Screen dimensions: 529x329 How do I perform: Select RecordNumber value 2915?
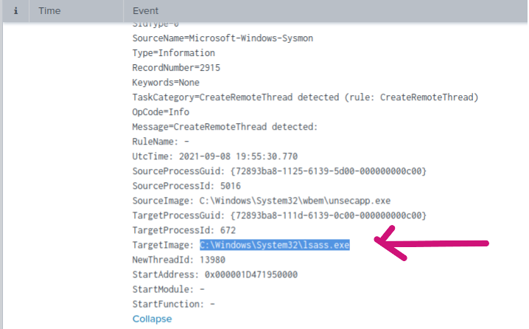(x=211, y=68)
